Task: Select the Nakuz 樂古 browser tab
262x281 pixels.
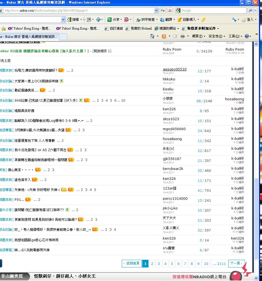Action: (29, 36)
